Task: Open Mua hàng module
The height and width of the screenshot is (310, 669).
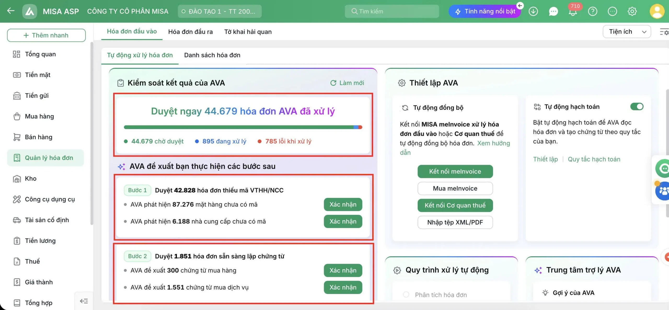Action: (39, 116)
